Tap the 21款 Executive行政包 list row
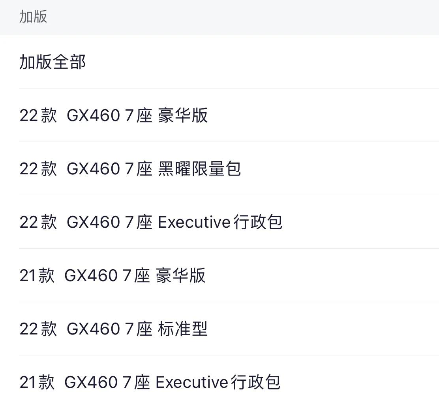439x408 pixels. point(150,382)
